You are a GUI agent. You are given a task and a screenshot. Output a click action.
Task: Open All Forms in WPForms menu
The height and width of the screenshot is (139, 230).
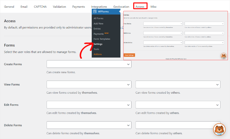(99, 18)
